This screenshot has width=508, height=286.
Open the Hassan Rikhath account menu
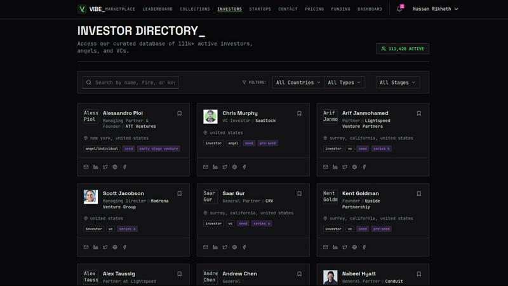click(x=436, y=9)
